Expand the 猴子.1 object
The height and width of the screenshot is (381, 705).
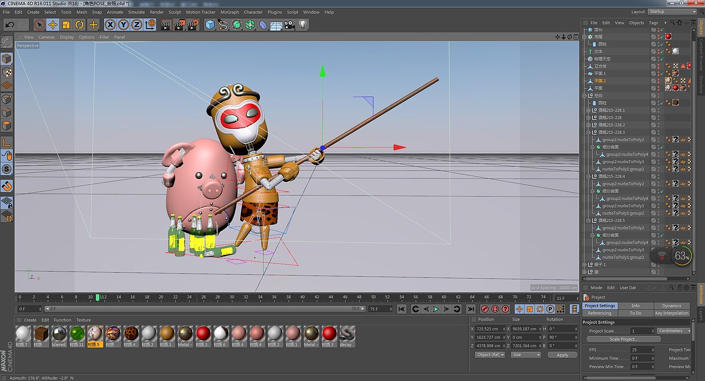[584, 264]
